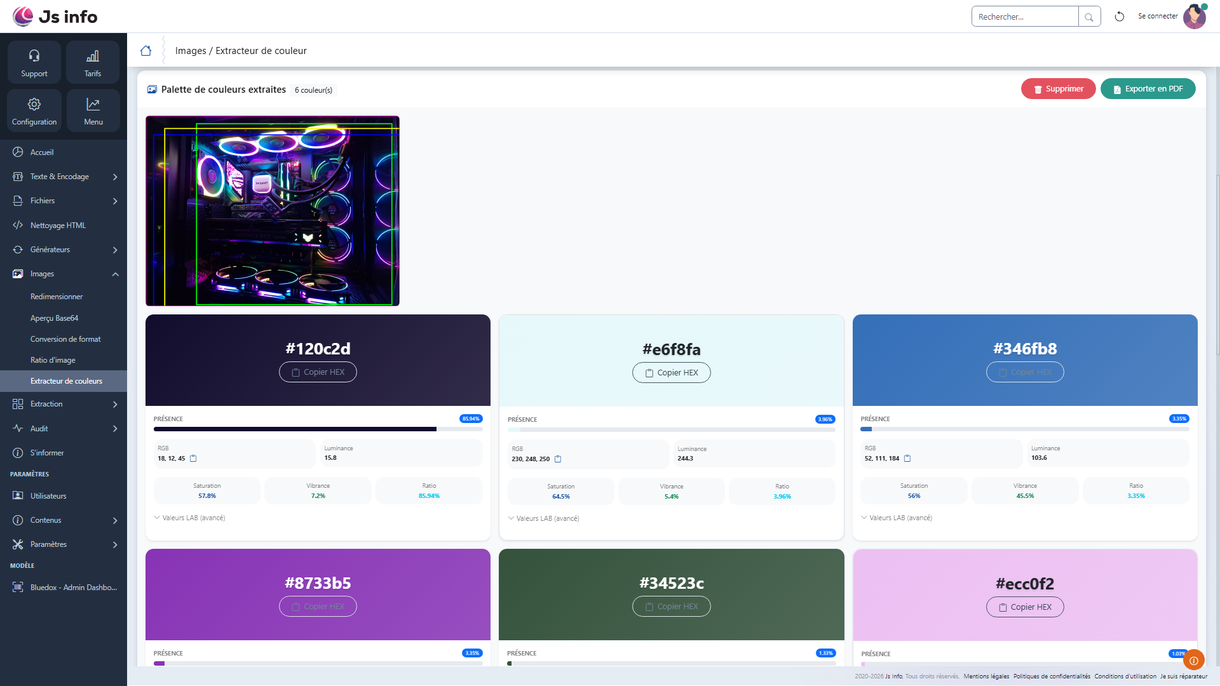Copy HEX for color #346fb8
1220x686 pixels.
pos(1025,372)
